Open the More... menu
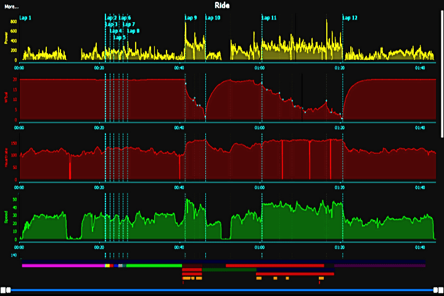 (11, 7)
